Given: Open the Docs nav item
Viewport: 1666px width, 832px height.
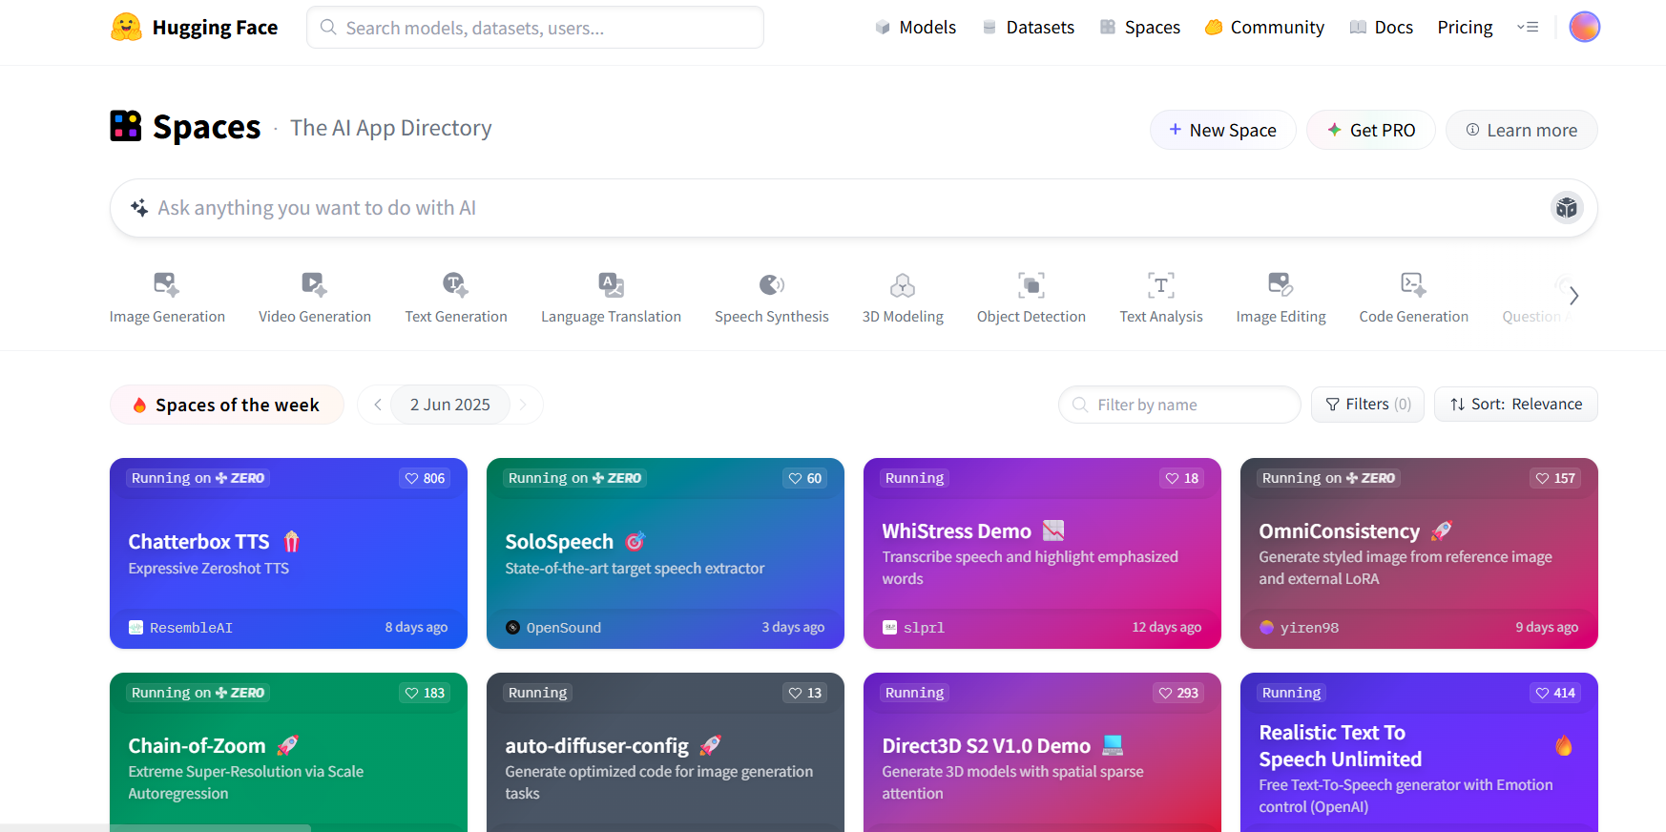Looking at the screenshot, I should tap(1382, 28).
